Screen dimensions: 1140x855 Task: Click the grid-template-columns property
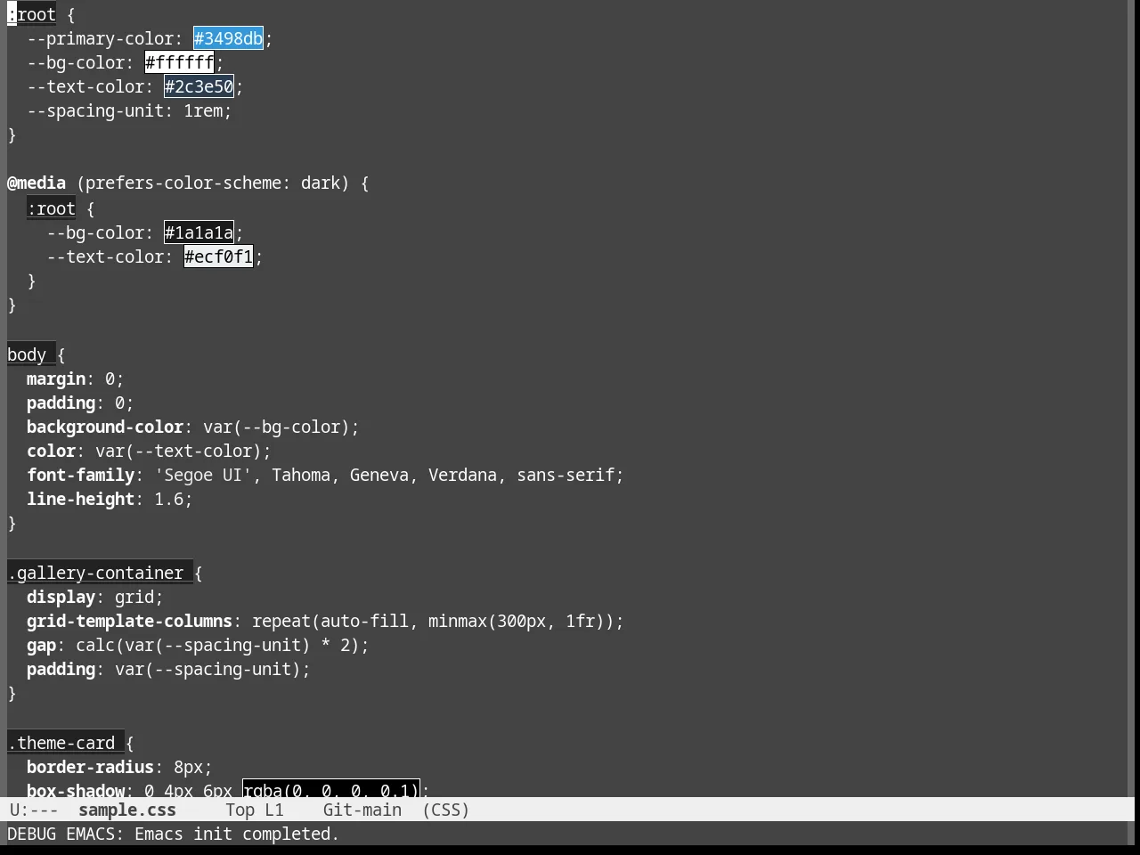pos(129,621)
